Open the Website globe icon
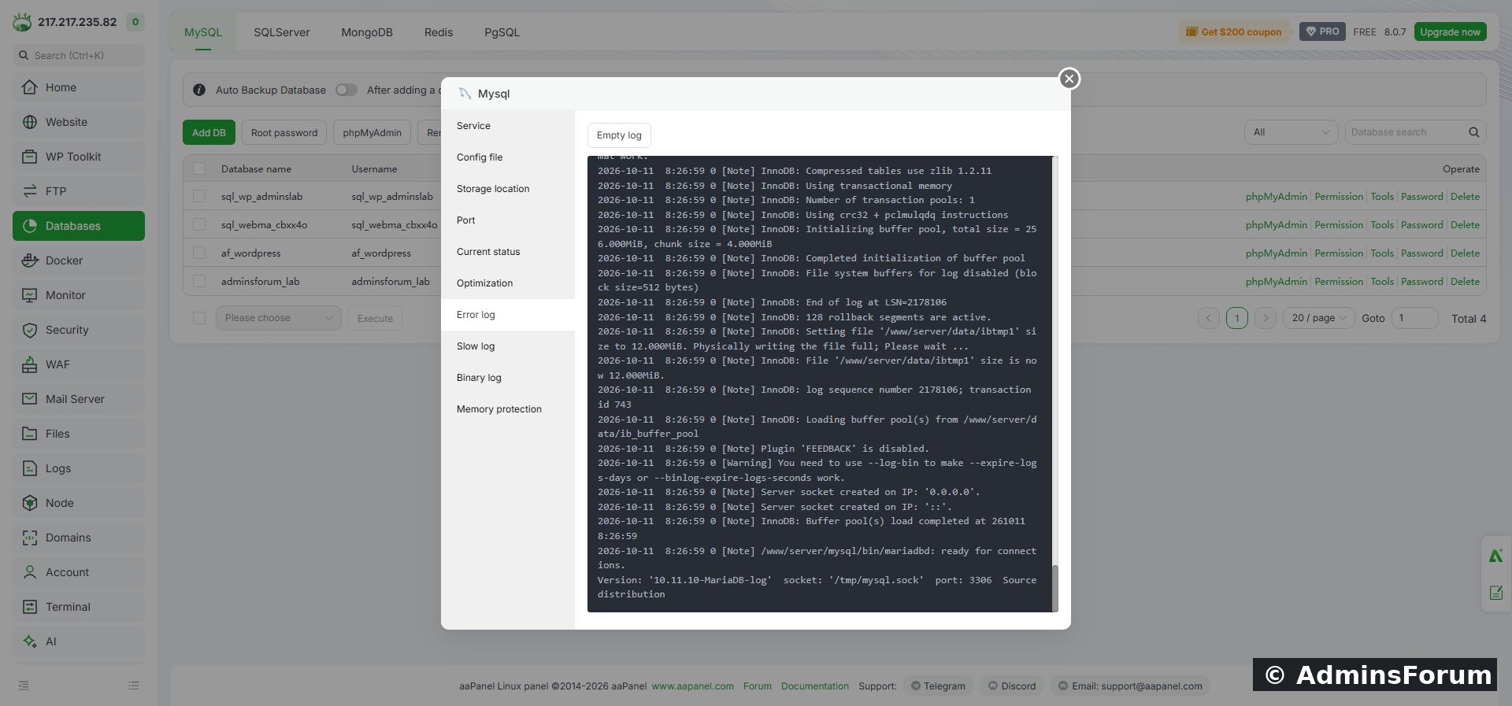The height and width of the screenshot is (706, 1512). [x=30, y=122]
